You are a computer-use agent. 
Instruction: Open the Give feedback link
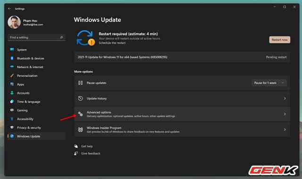pyautogui.click(x=91, y=153)
